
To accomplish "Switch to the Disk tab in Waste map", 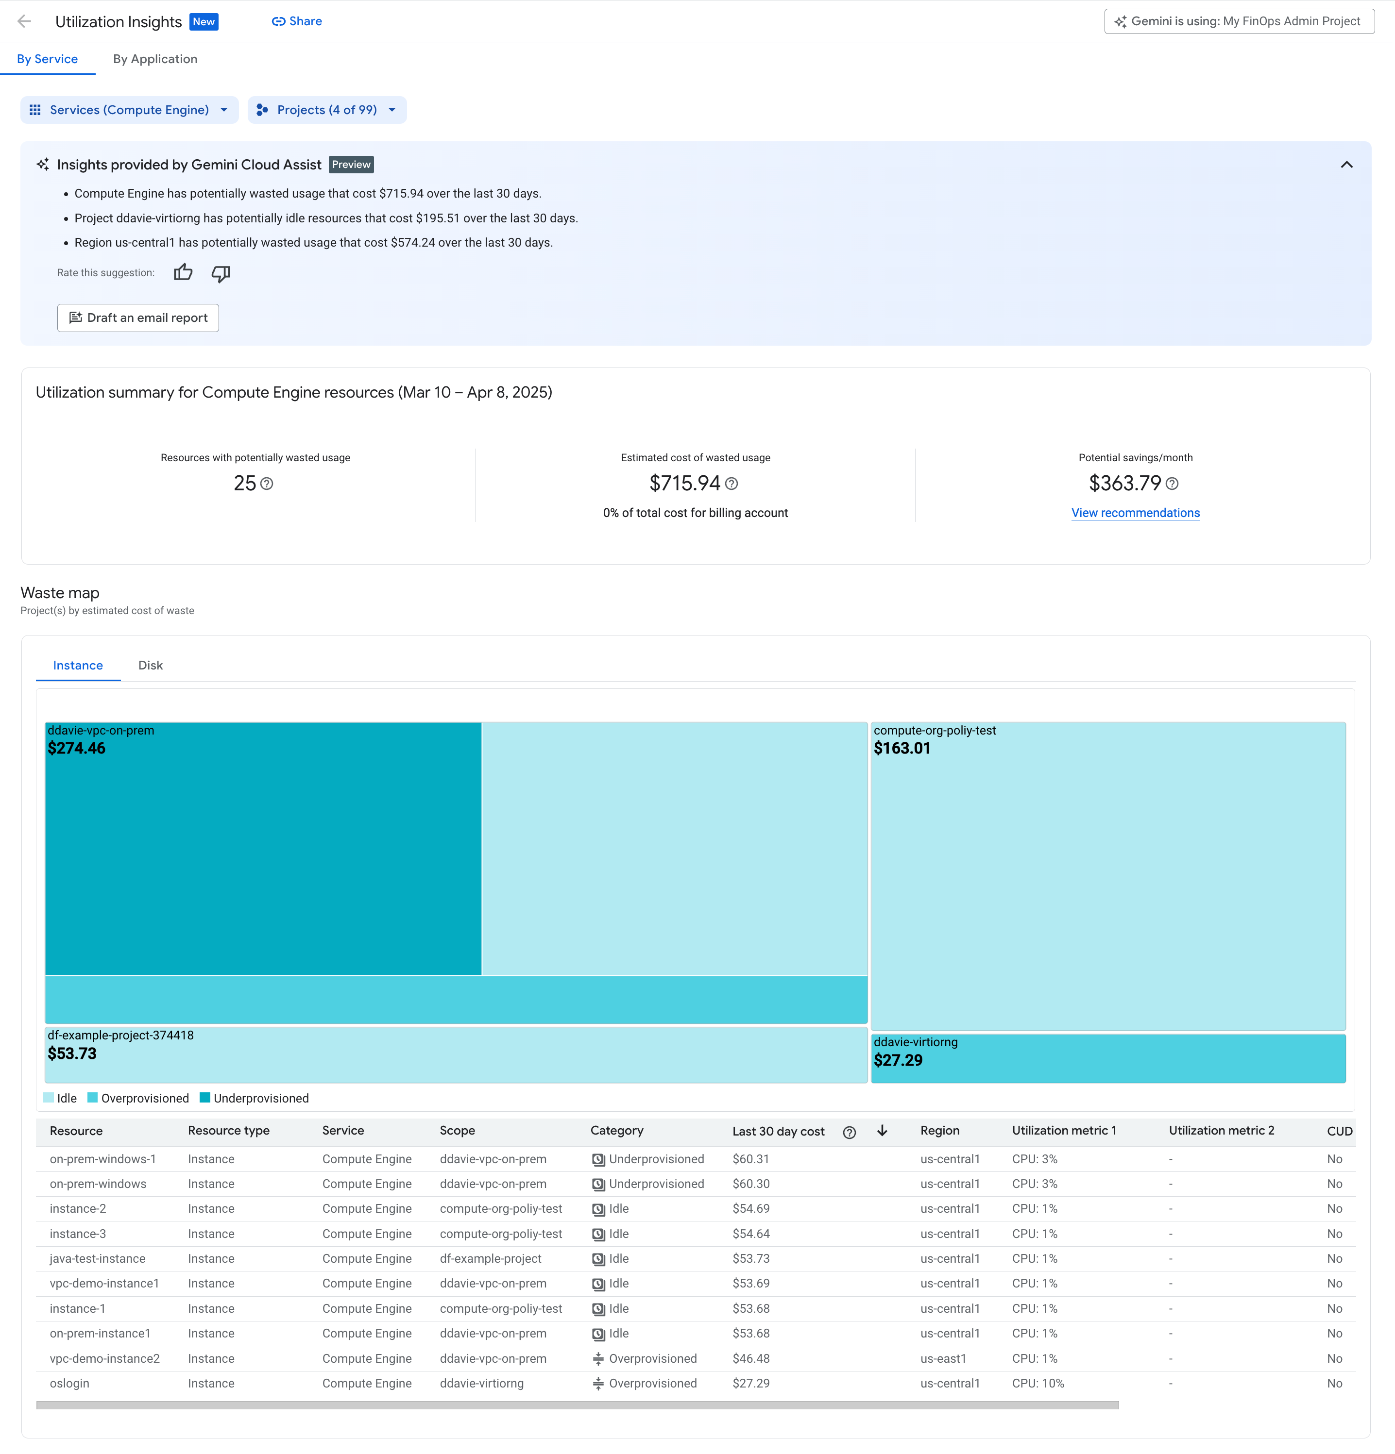I will pos(150,666).
